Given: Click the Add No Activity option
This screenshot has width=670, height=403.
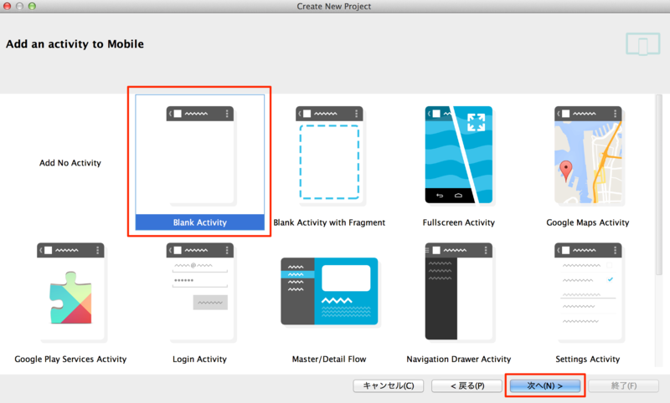Looking at the screenshot, I should (x=70, y=163).
